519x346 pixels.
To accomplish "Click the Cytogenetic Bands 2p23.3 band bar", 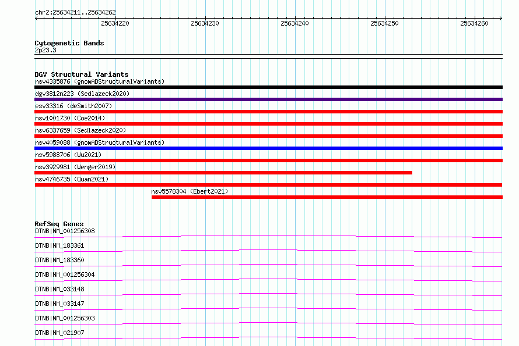I will tap(268, 56).
